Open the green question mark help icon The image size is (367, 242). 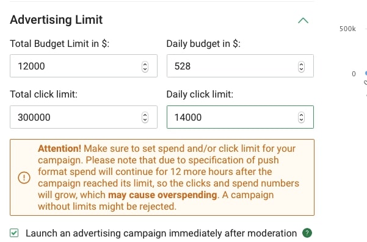point(307,233)
